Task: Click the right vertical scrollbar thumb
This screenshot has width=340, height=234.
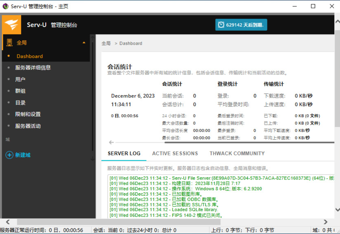Action: click(x=338, y=79)
